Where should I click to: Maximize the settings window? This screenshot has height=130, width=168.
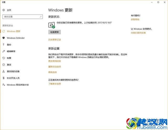coord(158,2)
